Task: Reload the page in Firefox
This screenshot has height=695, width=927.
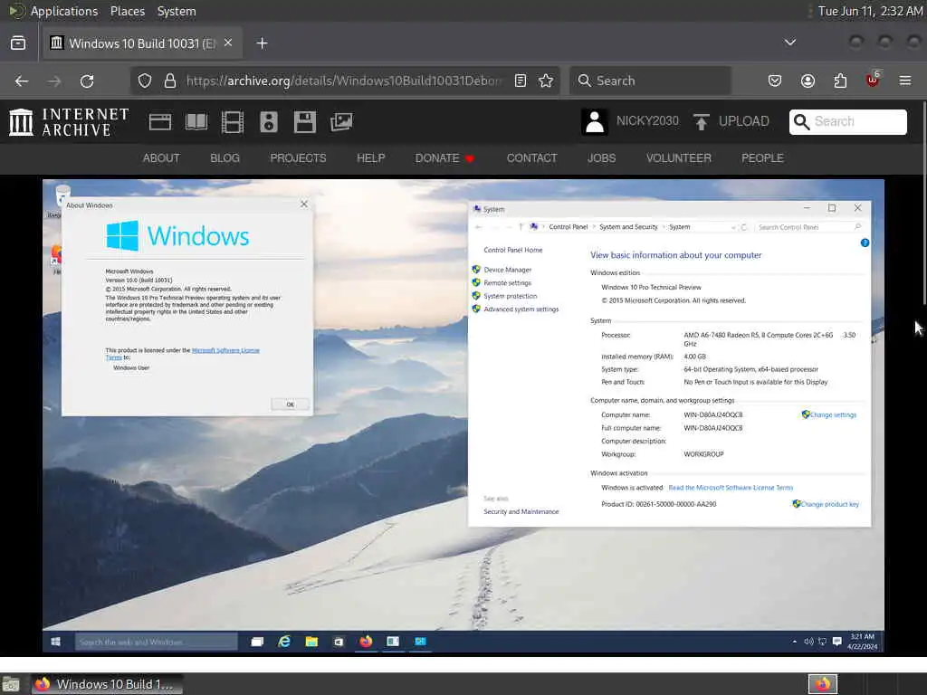Action: pos(87,81)
